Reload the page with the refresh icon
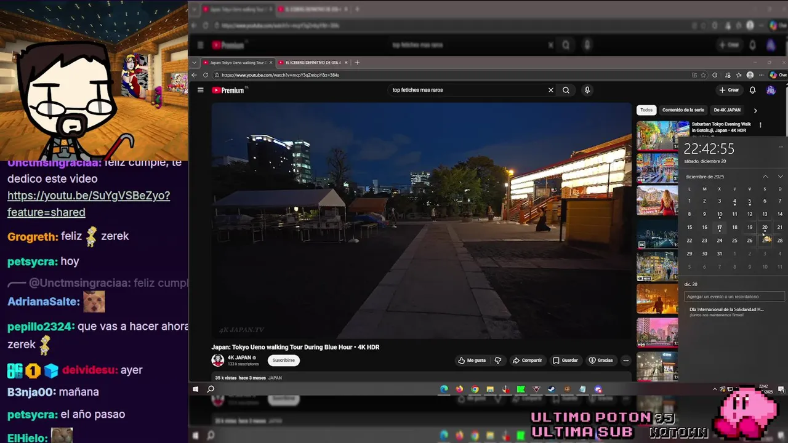The height and width of the screenshot is (443, 788). [x=206, y=75]
